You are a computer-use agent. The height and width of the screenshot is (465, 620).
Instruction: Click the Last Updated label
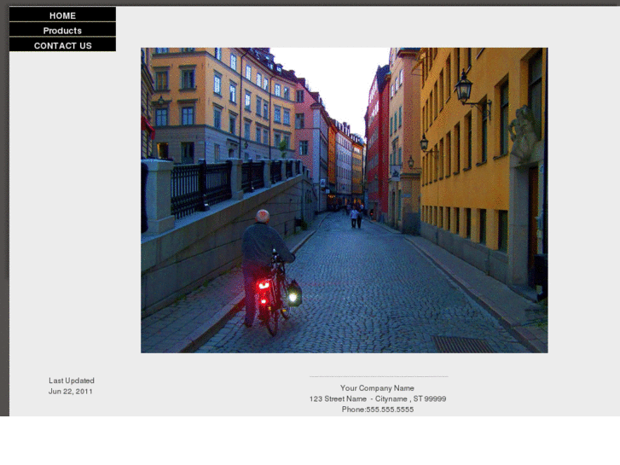pos(72,381)
